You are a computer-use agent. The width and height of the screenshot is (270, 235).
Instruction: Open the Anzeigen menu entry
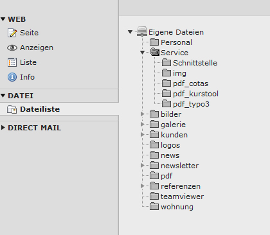point(37,48)
